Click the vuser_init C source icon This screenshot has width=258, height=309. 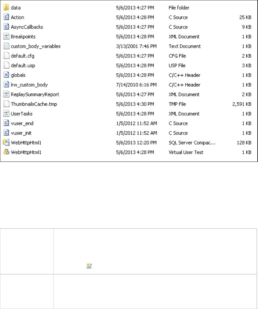[x=6, y=133]
